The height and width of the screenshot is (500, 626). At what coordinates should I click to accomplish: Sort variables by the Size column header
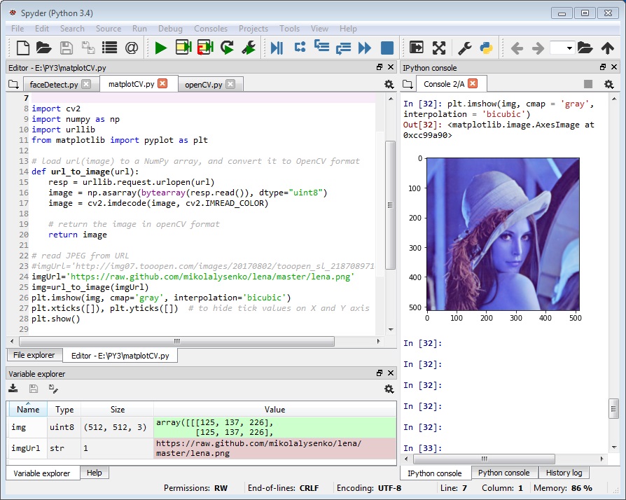click(118, 410)
